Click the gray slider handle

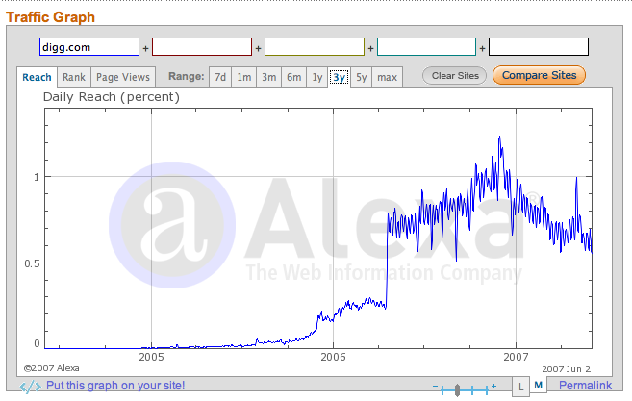[457, 390]
